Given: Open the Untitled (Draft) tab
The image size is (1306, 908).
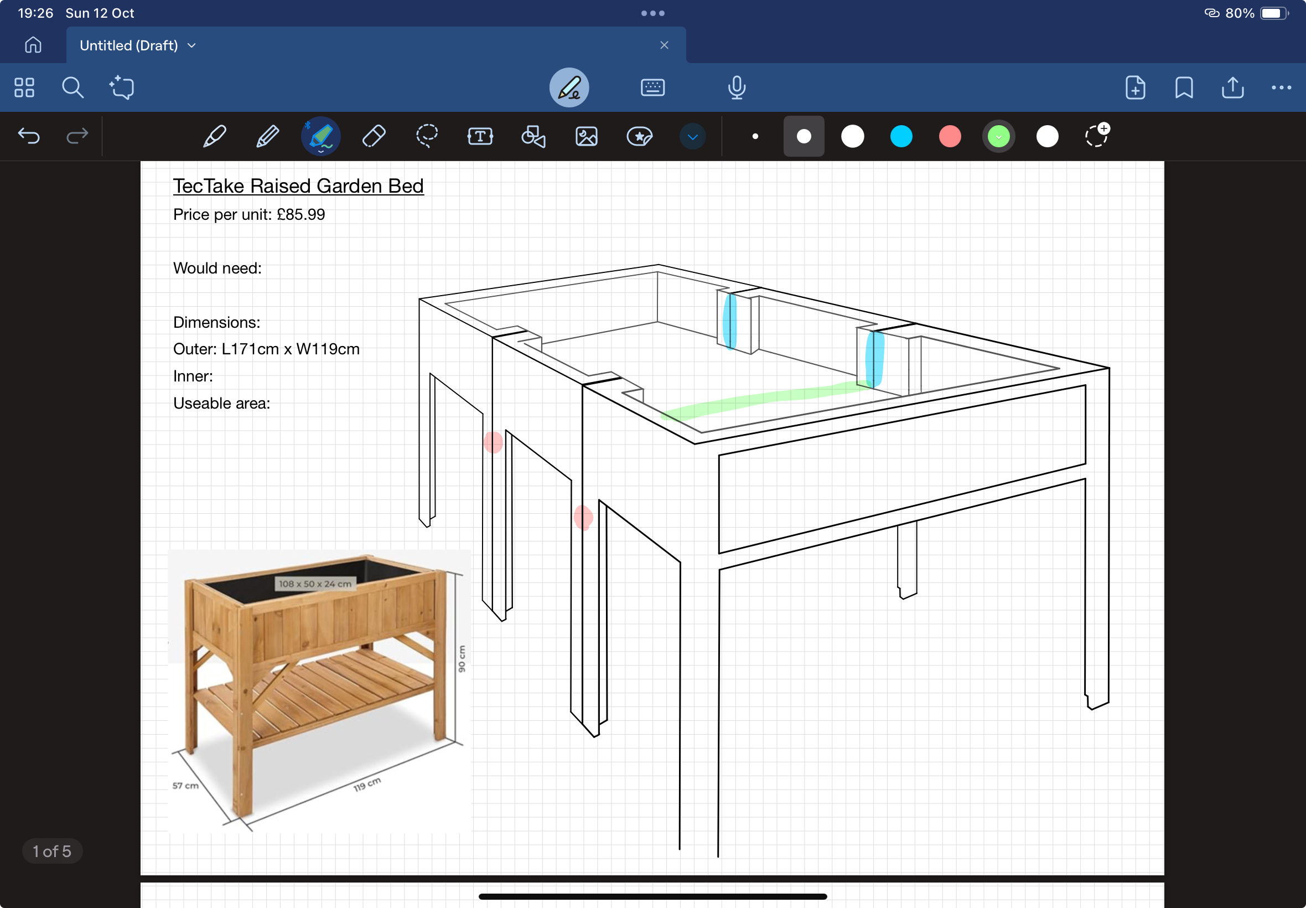Looking at the screenshot, I should click(128, 45).
